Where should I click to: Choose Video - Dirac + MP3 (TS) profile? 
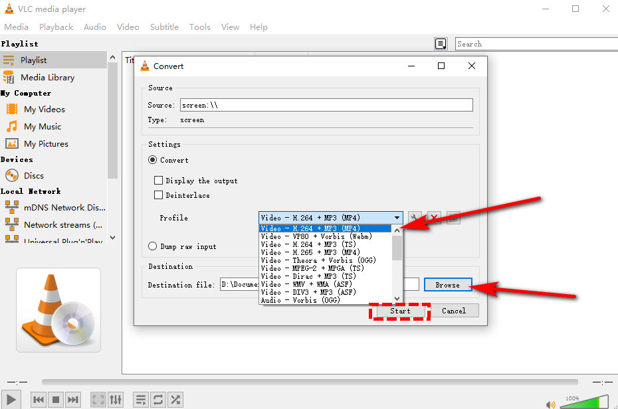click(x=326, y=276)
